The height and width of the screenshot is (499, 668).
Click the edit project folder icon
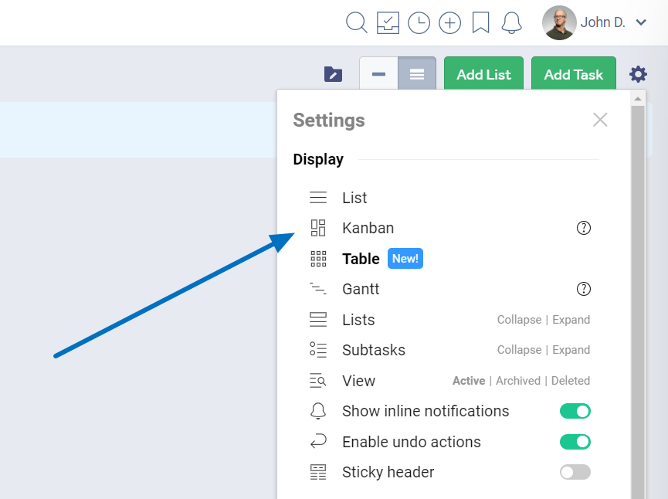[333, 74]
